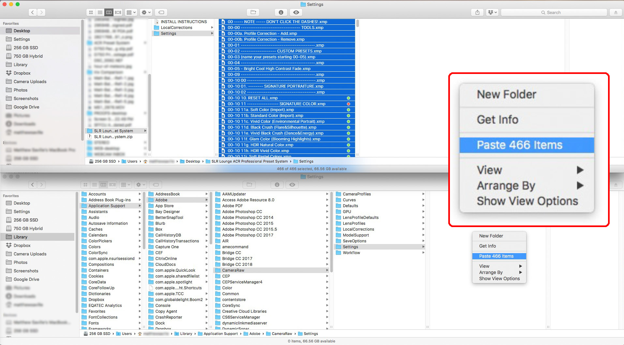The height and width of the screenshot is (345, 624).
Task: Click Edit Tags icon in top window toolbar
Action: 161,12
